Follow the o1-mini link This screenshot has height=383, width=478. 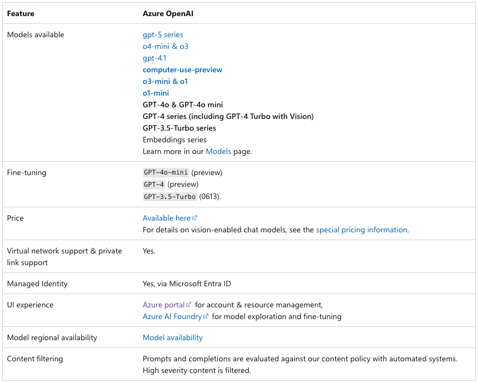tap(156, 93)
